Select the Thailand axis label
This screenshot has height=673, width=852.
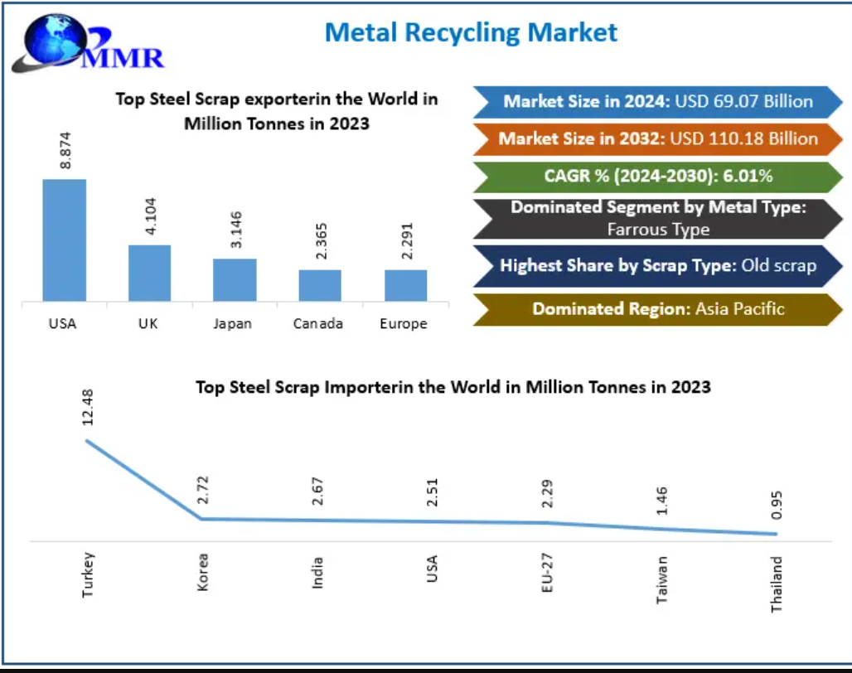click(776, 584)
